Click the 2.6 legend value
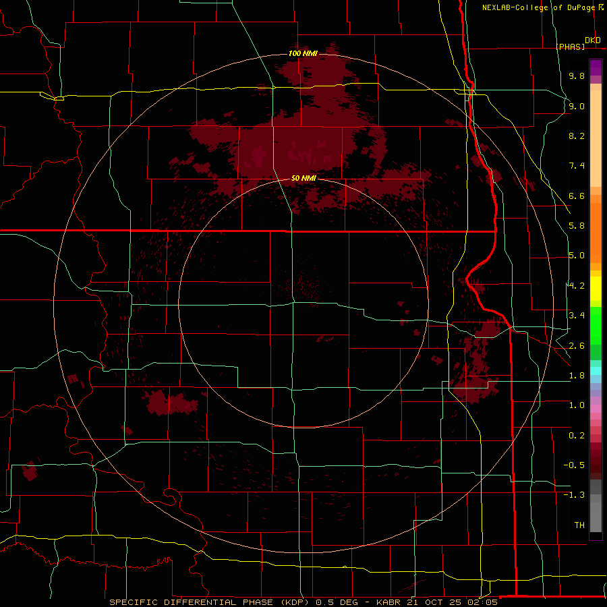Viewport: 607px width, 607px height. [x=577, y=346]
